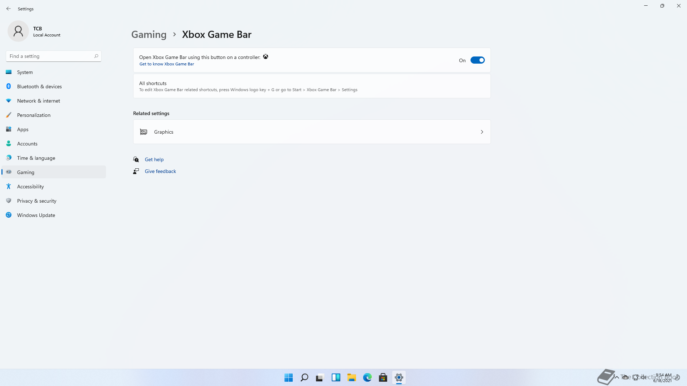
Task: Go back using the back arrow
Action: (9, 9)
